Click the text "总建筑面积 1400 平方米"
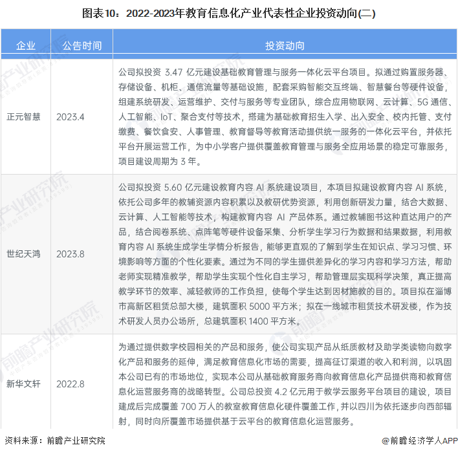The image size is (458, 454). click(250, 321)
